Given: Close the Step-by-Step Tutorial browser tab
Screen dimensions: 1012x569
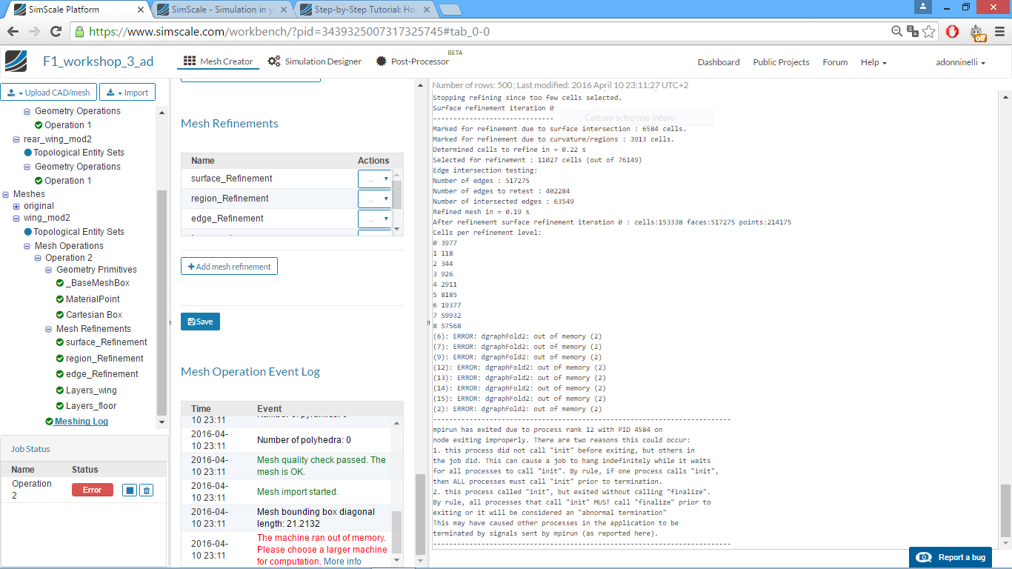Looking at the screenshot, I should point(427,9).
